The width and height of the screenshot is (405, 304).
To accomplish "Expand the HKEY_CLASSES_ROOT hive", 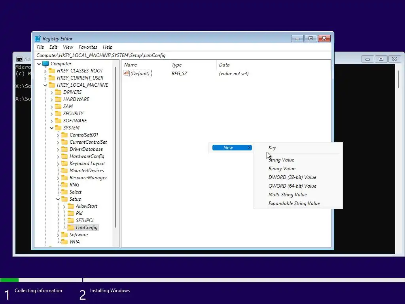I will point(45,71).
